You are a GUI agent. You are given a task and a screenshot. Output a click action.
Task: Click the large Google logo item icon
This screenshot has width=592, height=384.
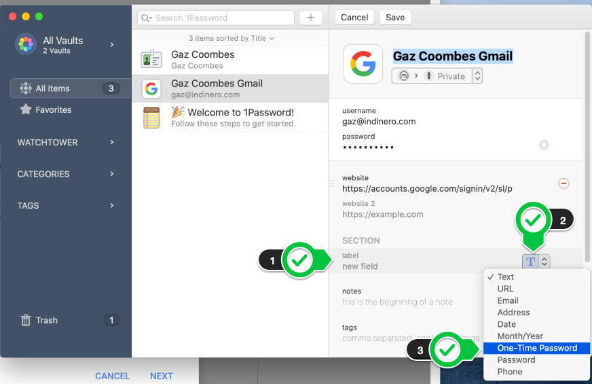pyautogui.click(x=363, y=64)
